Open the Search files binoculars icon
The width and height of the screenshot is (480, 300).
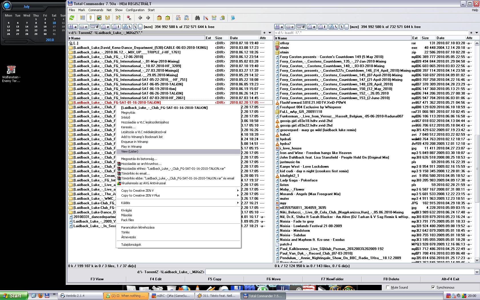click(x=197, y=18)
